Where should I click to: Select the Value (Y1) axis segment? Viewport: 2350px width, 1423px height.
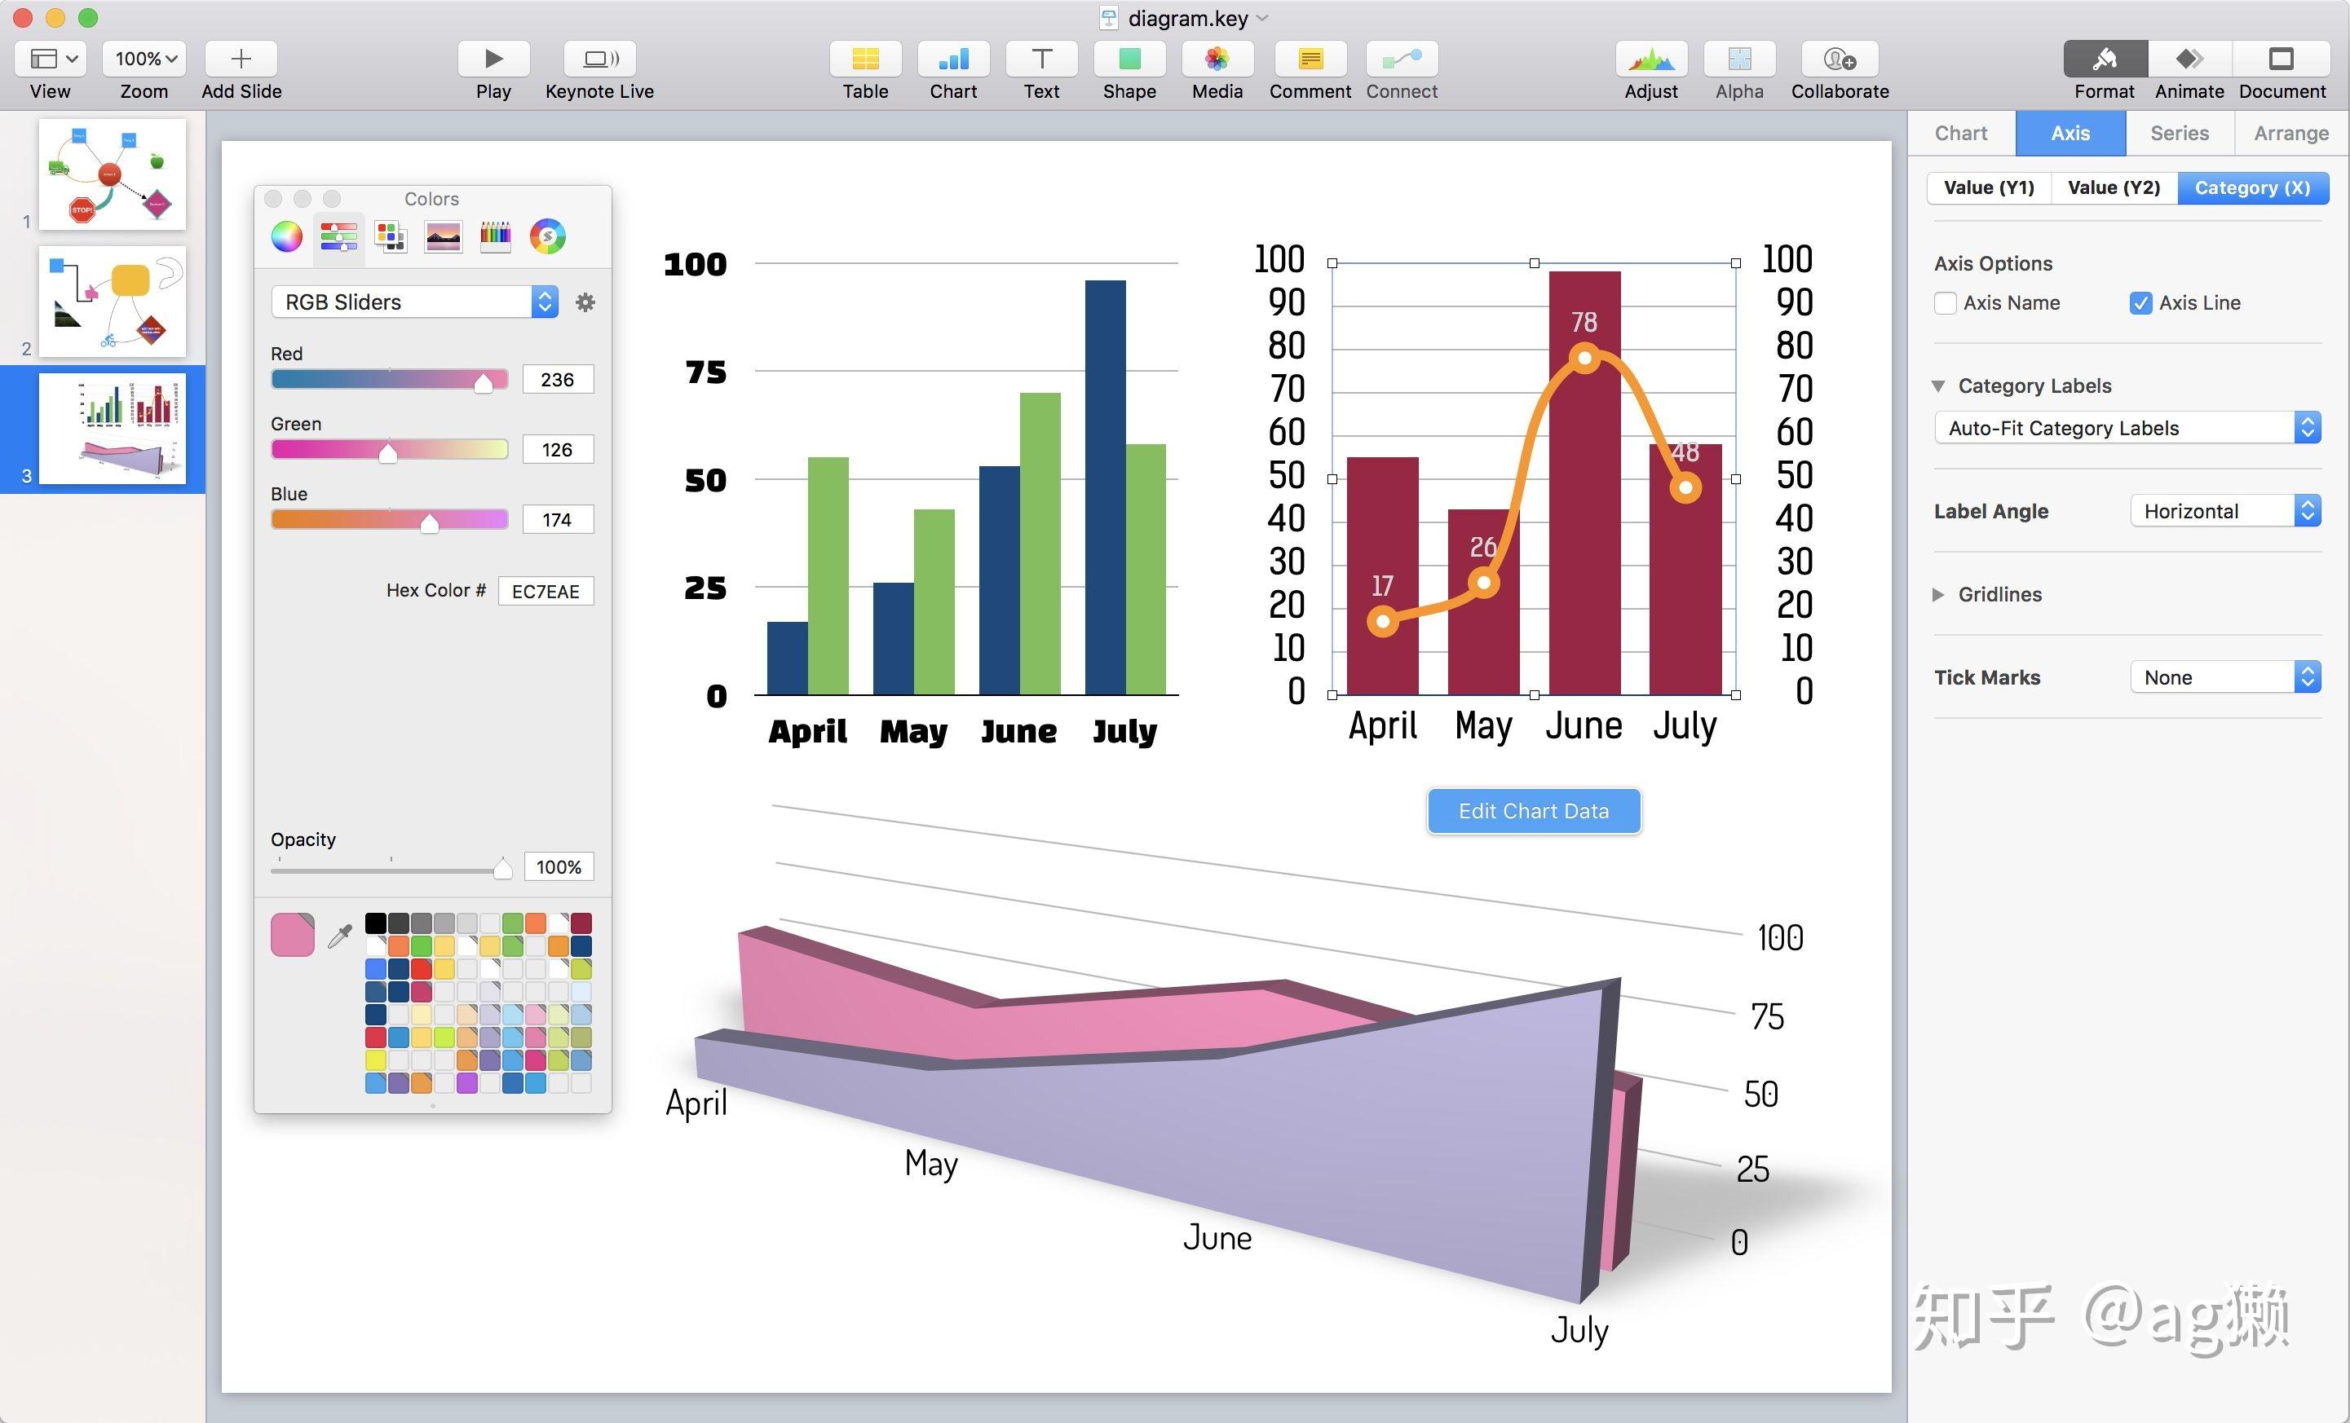click(x=1989, y=187)
